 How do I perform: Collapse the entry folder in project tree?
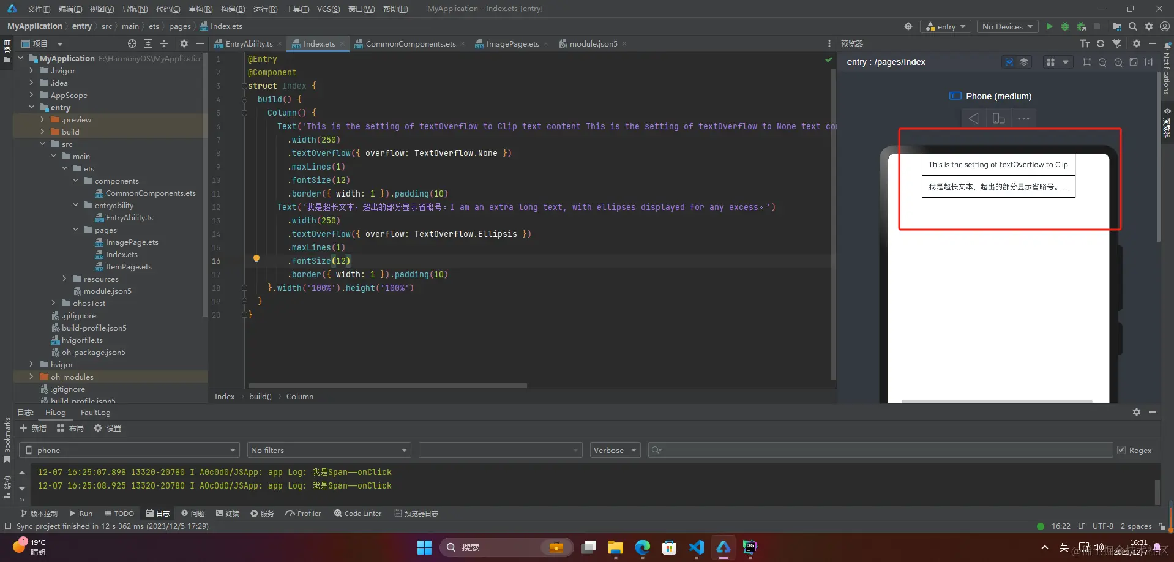[32, 107]
